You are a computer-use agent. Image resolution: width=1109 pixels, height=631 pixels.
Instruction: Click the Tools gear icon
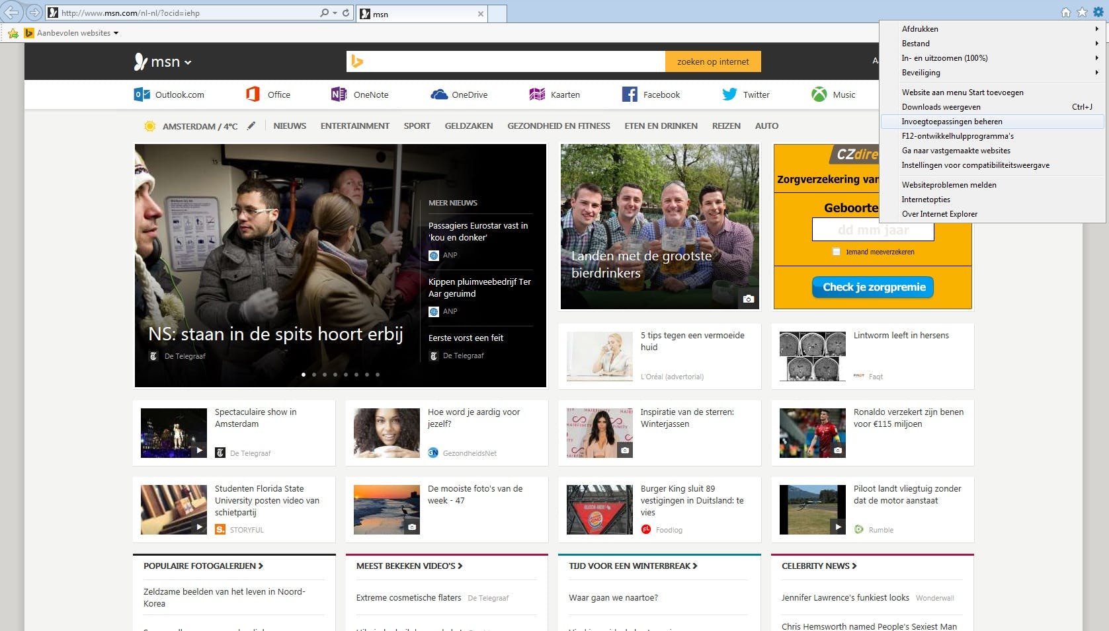[x=1098, y=13]
